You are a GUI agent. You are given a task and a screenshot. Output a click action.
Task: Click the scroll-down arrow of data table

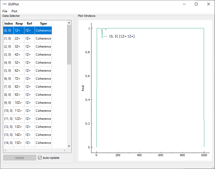69,146
